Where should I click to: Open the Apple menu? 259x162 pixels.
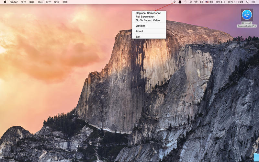[x=5, y=2]
